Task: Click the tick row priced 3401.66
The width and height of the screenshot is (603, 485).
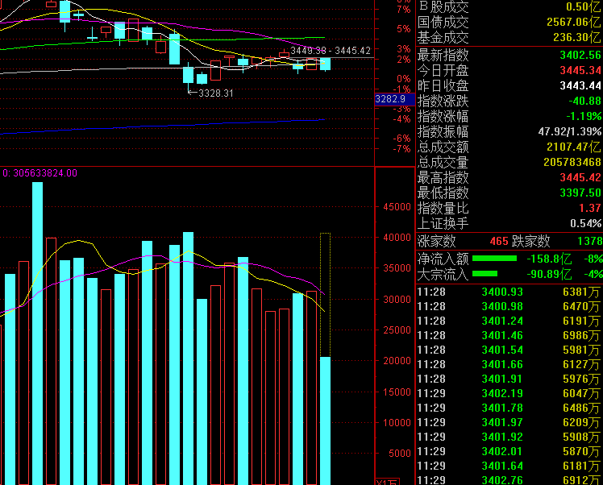Action: point(509,364)
